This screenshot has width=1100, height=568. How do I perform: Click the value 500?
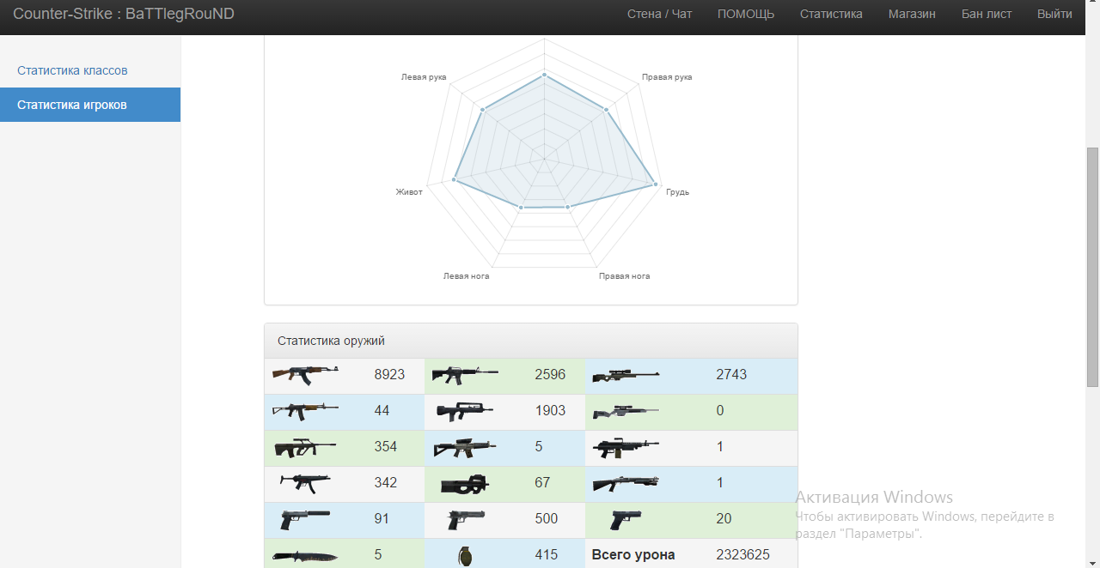547,519
